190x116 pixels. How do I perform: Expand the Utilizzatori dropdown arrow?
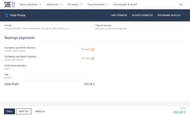pyautogui.click(x=61, y=5)
